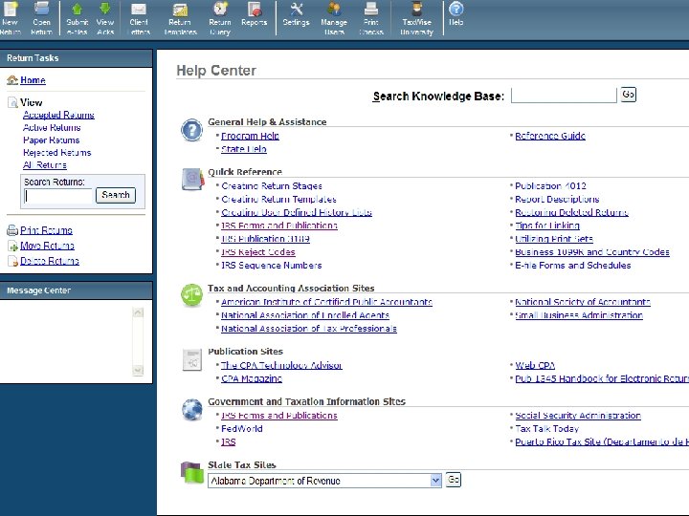Open E-file Forms and Schedules link
The width and height of the screenshot is (689, 516).
(x=573, y=266)
